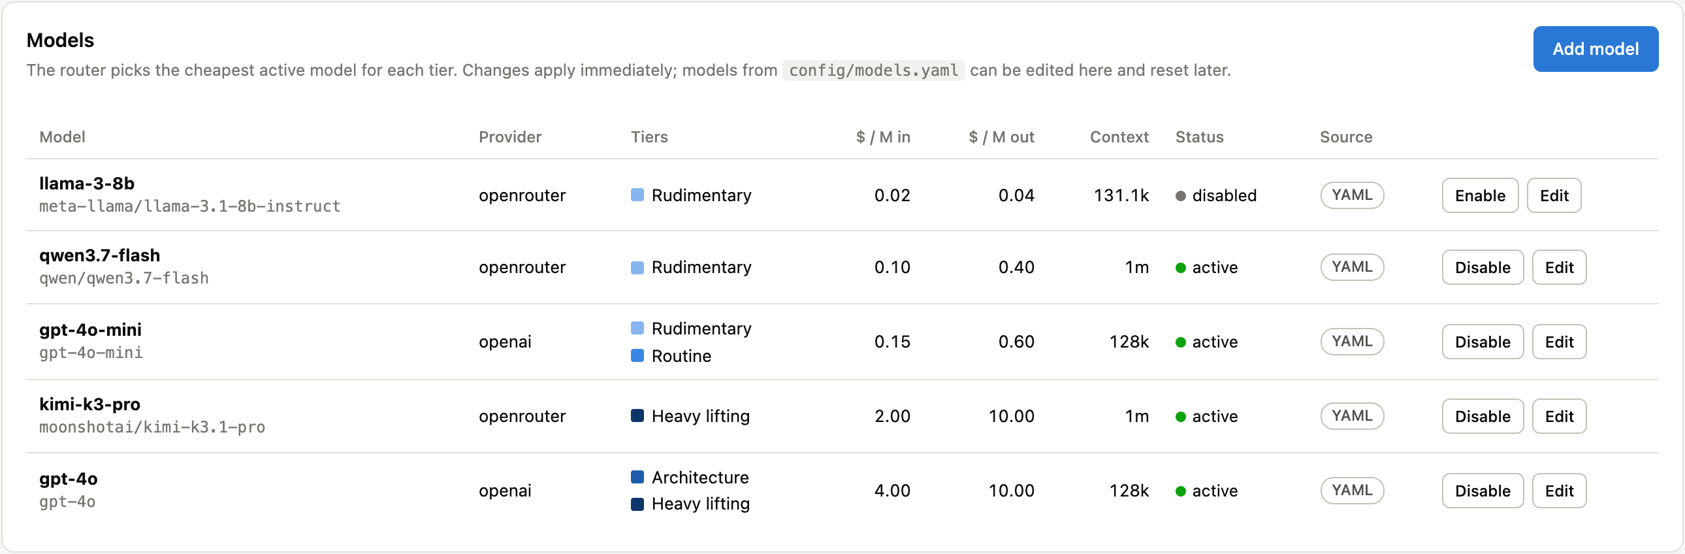Click the Rudimentary tier swatch for llama-3-8b

(637, 195)
